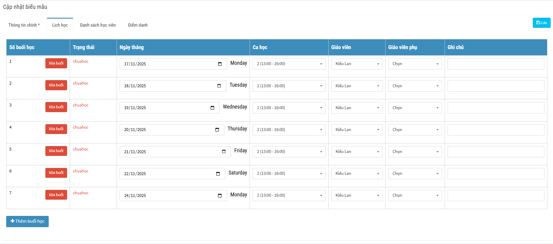Screen dimensions: 553x244
Task: Remove session 6 using Xóa buổi
Action: pyautogui.click(x=56, y=173)
